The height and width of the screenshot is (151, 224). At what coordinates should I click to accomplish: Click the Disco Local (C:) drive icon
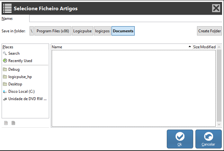pyautogui.click(x=5, y=91)
